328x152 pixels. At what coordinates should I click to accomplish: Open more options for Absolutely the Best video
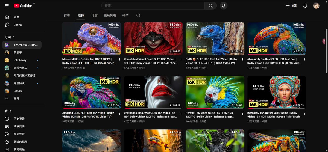(304, 59)
